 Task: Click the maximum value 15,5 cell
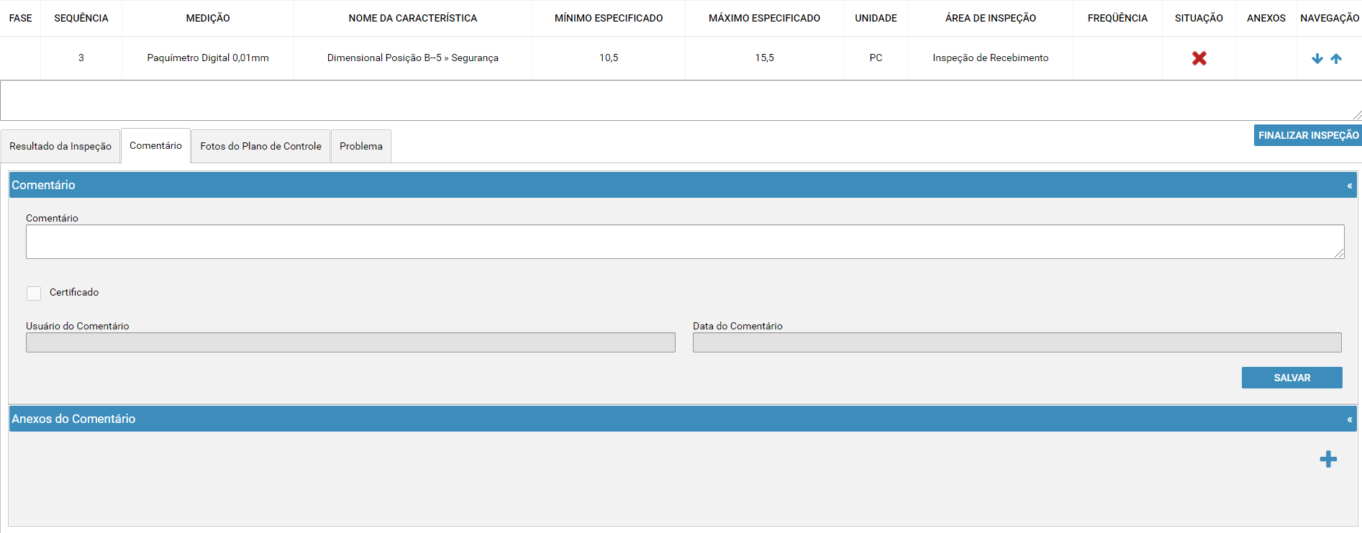pyautogui.click(x=764, y=58)
